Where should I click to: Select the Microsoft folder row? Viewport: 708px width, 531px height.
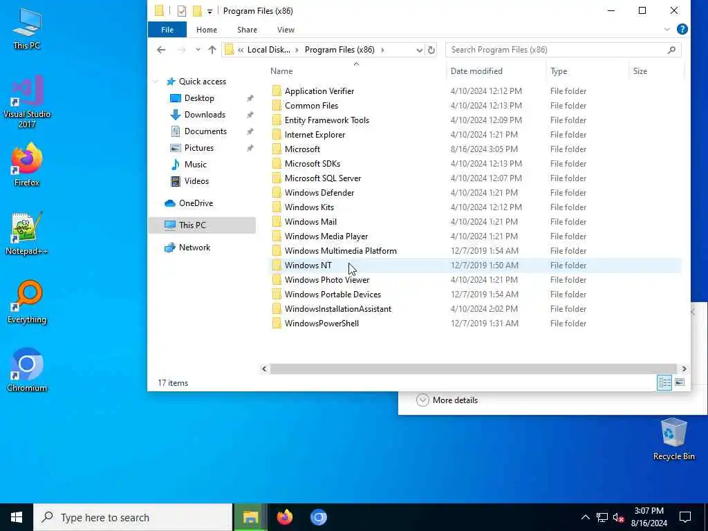click(476, 149)
